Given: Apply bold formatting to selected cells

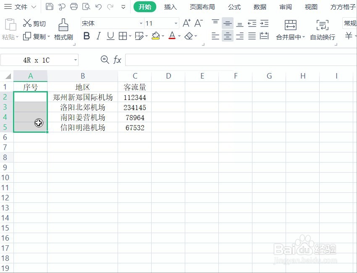Looking at the screenshot, I should (x=87, y=37).
